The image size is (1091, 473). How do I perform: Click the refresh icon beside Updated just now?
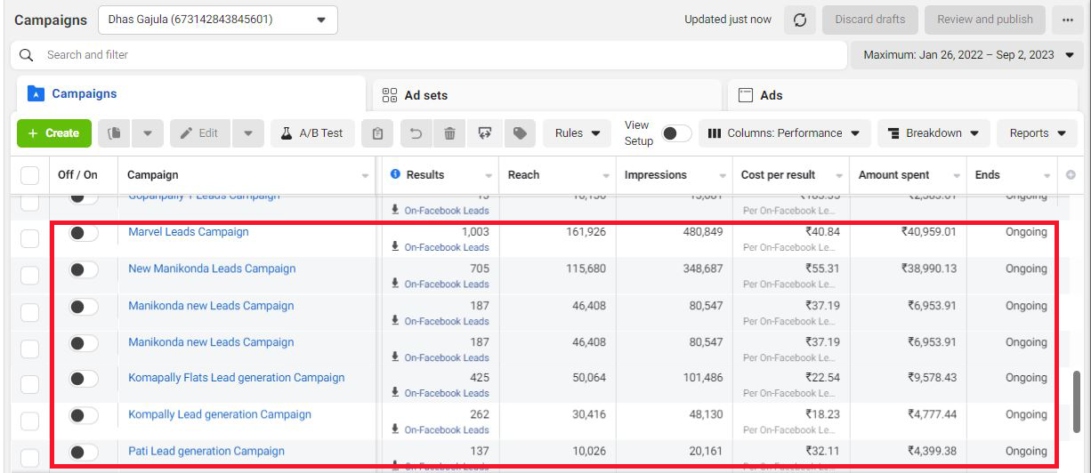(799, 20)
